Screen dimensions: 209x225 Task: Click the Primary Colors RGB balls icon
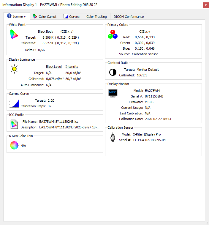coord(113,34)
